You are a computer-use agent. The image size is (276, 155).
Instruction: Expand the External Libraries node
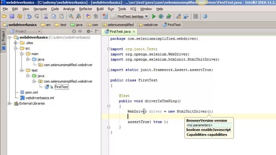pos(9,103)
